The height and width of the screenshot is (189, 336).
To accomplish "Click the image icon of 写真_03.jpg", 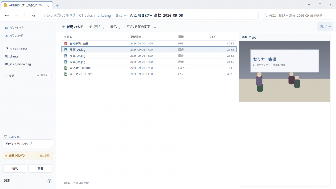I will 66,62.
